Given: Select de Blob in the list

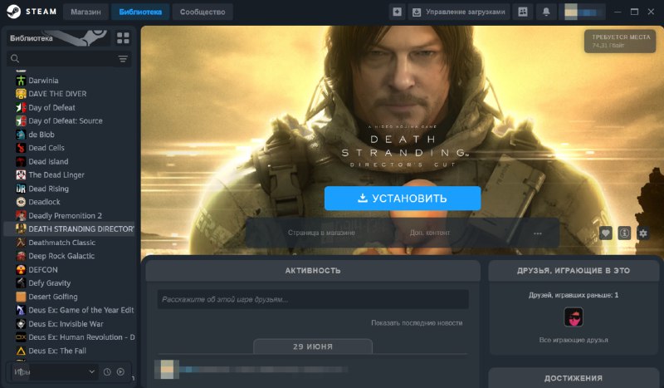Looking at the screenshot, I should (x=41, y=135).
